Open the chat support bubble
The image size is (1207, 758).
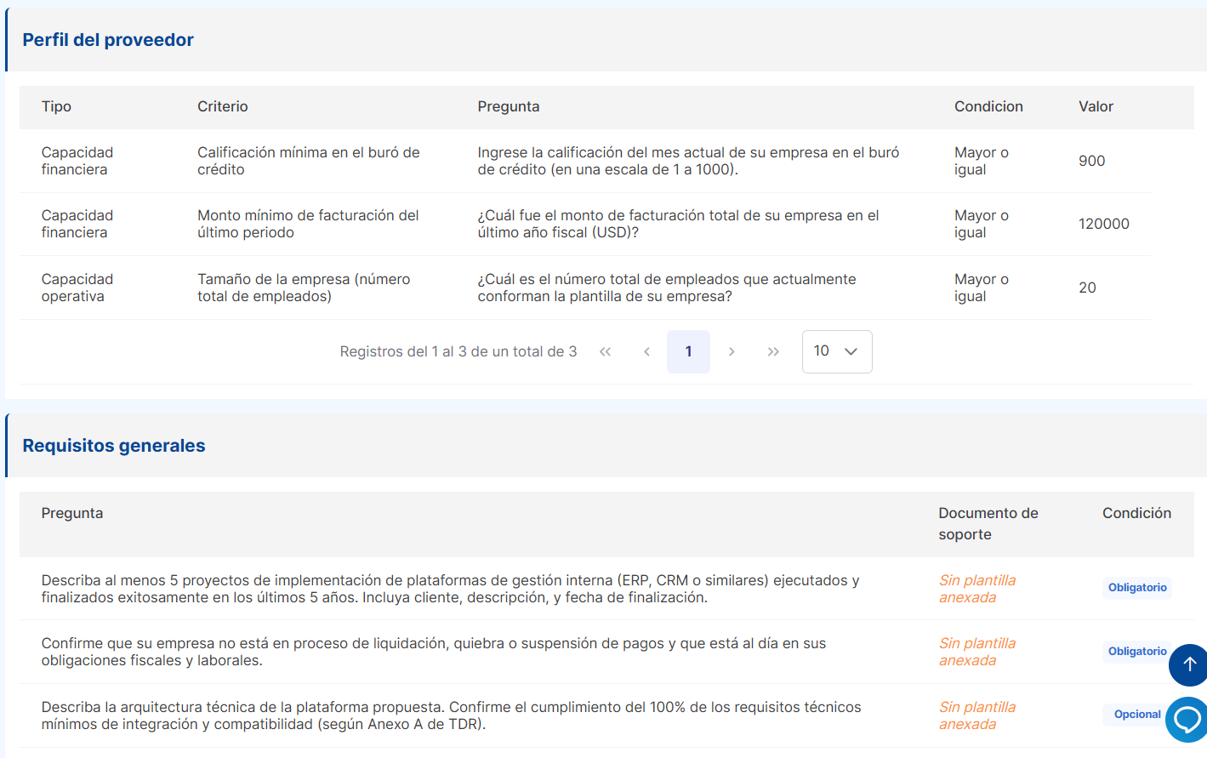point(1187,720)
